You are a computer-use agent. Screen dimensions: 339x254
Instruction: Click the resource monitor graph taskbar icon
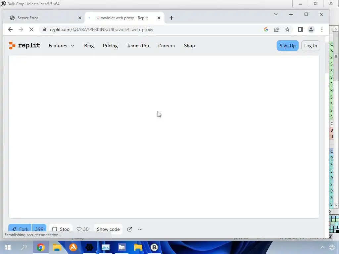coord(106,247)
